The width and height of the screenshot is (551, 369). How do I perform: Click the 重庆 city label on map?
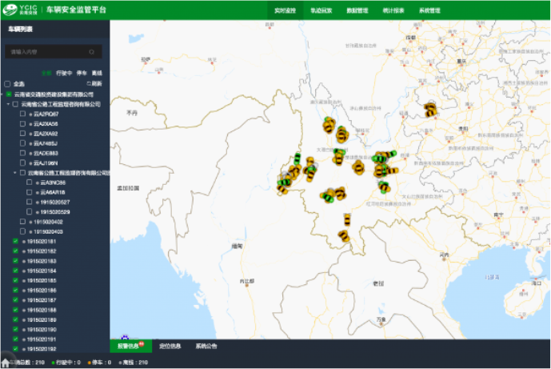coord(461,61)
